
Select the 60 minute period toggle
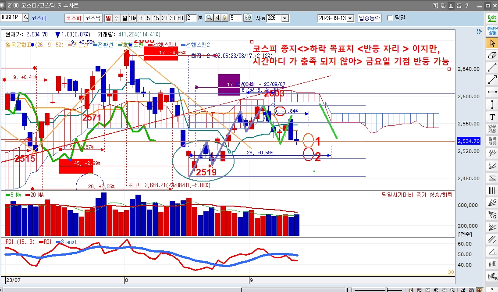pos(181,18)
